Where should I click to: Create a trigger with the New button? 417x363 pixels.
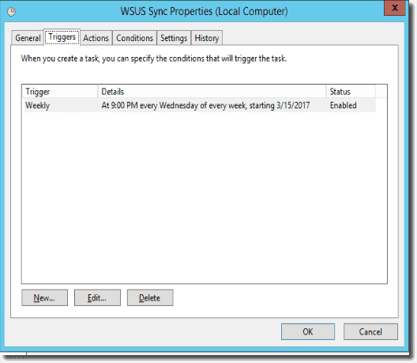point(44,297)
